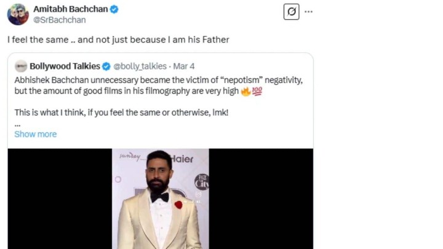The image size is (443, 249).
Task: Open the Bollywood Talkies display name
Action: click(65, 66)
